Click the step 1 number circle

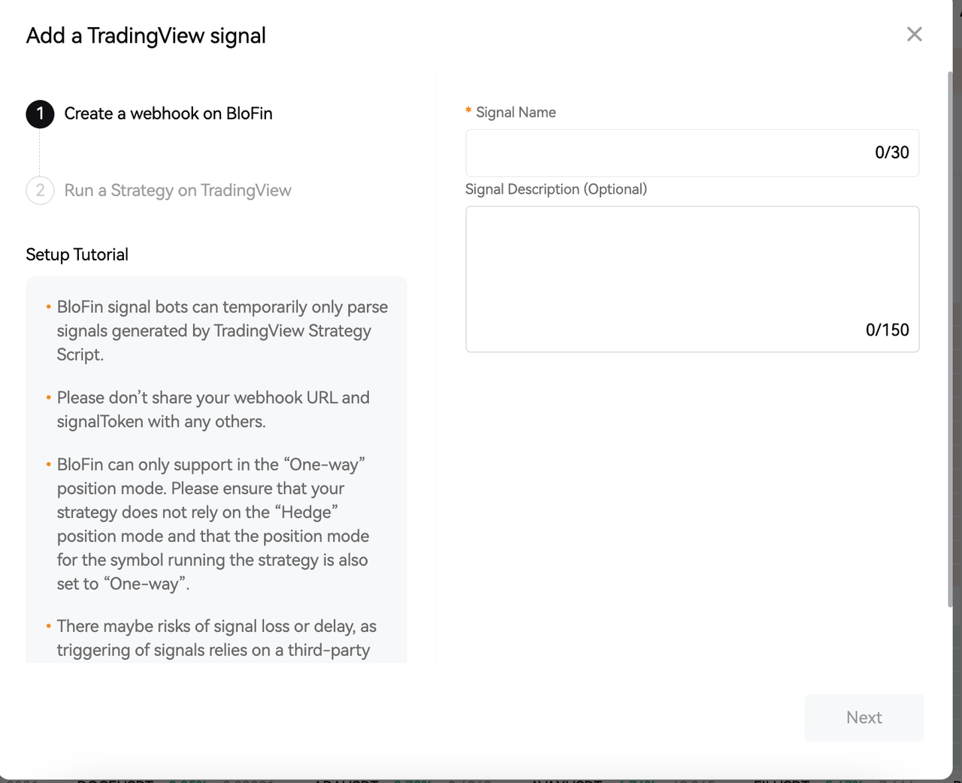point(40,114)
